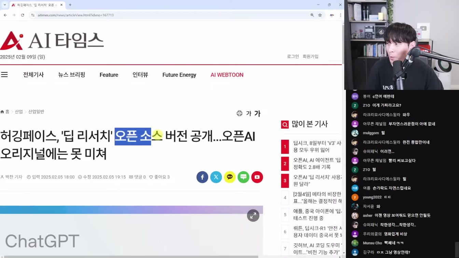The width and height of the screenshot is (459, 258).
Task: Decrease font size with small 가
Action: point(249,113)
